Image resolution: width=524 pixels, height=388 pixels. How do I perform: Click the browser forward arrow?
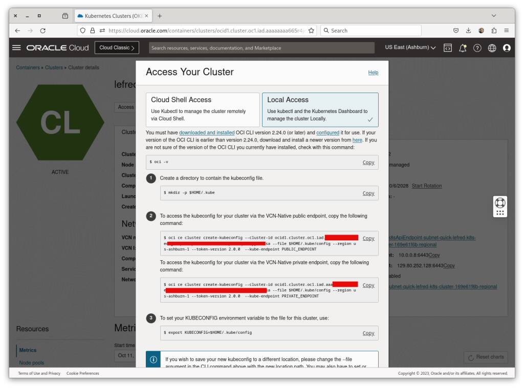click(x=30, y=30)
